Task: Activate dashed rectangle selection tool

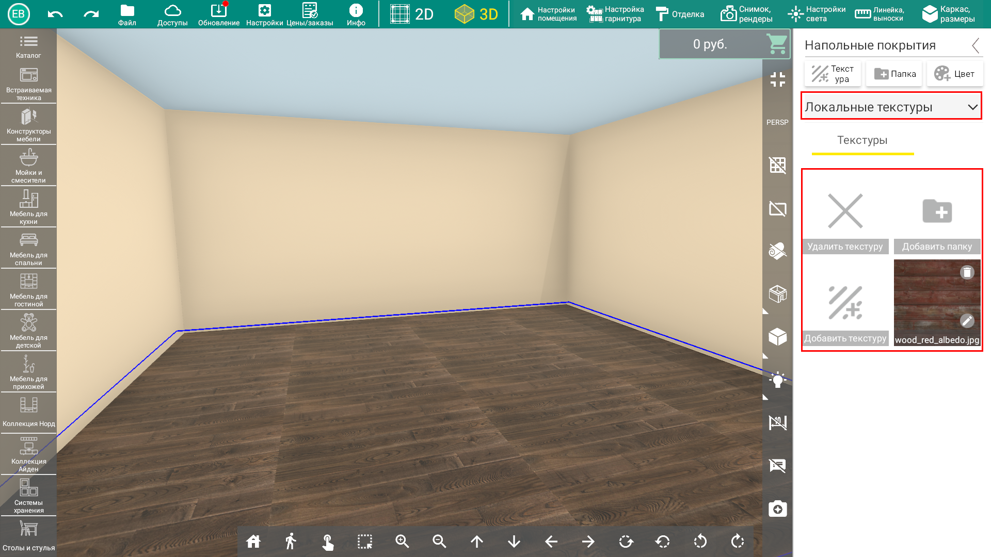Action: click(x=365, y=542)
